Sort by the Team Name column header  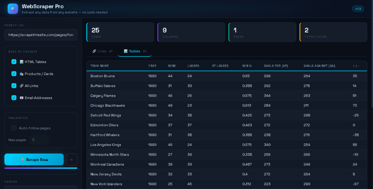pyautogui.click(x=99, y=66)
